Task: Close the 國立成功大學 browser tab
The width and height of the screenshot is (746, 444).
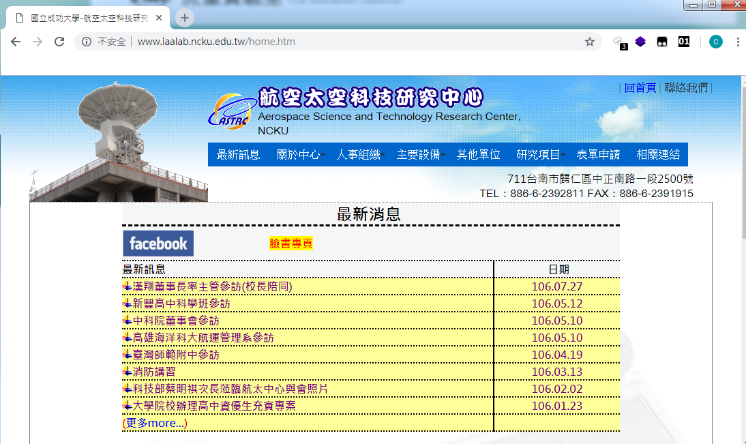Action: coord(159,18)
